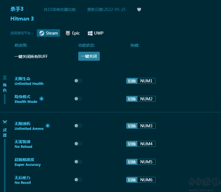Turn on the Stealth Mode toggle
The height and width of the screenshot is (192, 221).
(78, 99)
